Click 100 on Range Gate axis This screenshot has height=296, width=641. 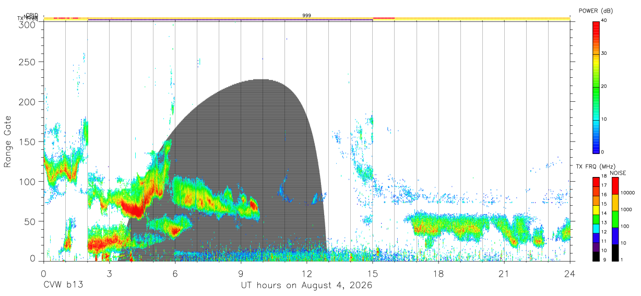28,181
